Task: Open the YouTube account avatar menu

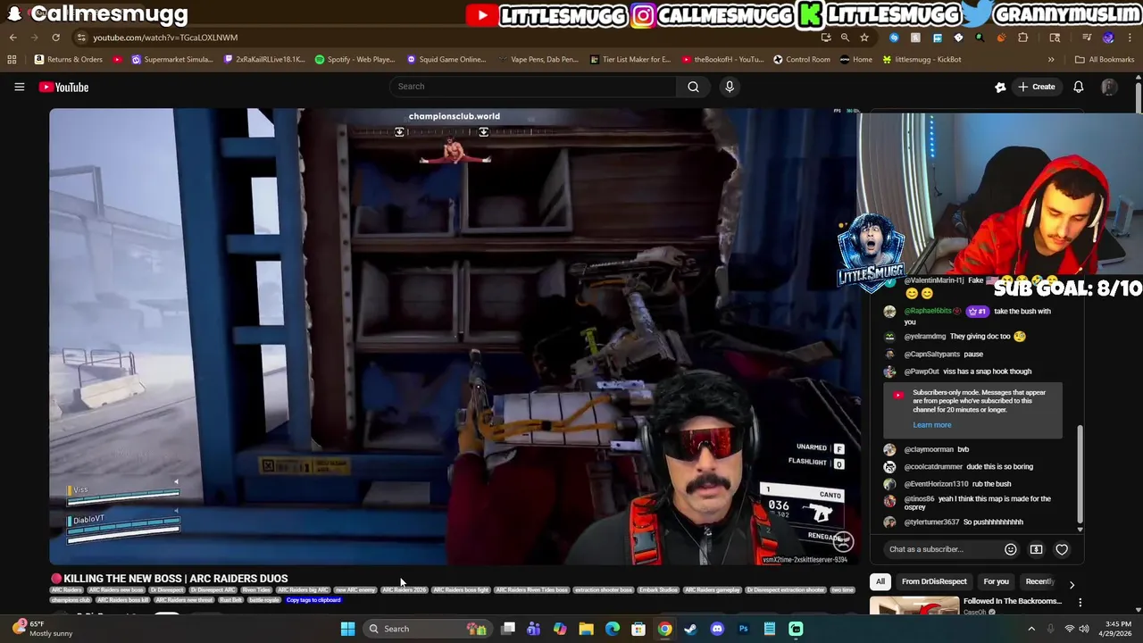Action: pos(1108,87)
